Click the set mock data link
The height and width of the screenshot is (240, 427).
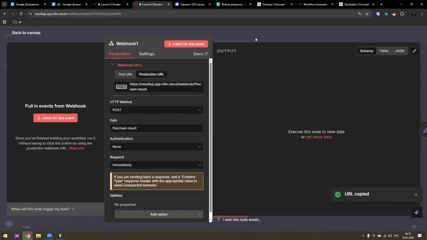[319, 137]
